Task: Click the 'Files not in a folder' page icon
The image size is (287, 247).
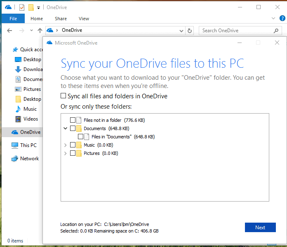Action: coord(79,120)
